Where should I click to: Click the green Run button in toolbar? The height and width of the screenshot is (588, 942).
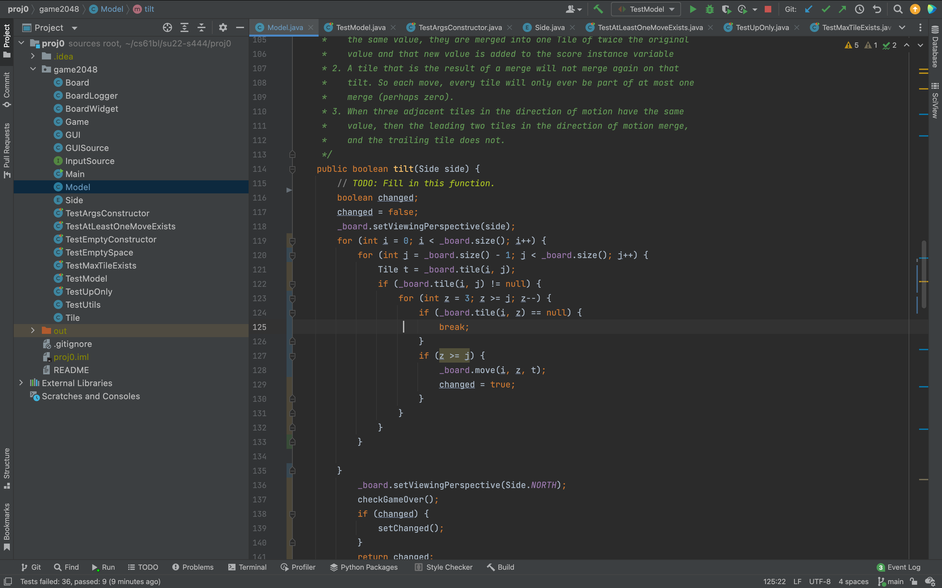(692, 9)
